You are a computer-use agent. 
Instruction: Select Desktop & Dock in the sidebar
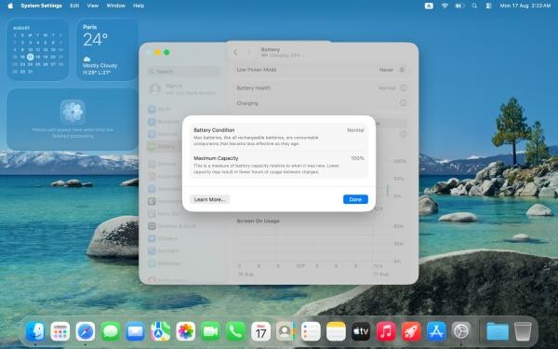click(183, 226)
